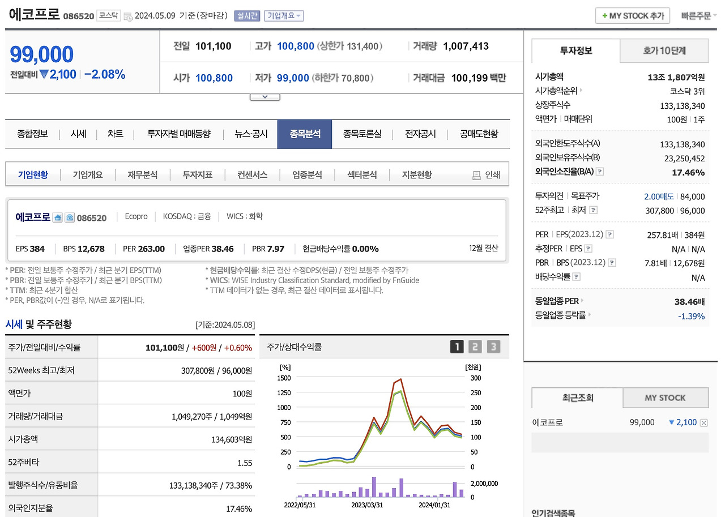Click the 시세 link in 시세 및 주주현황

[14, 324]
